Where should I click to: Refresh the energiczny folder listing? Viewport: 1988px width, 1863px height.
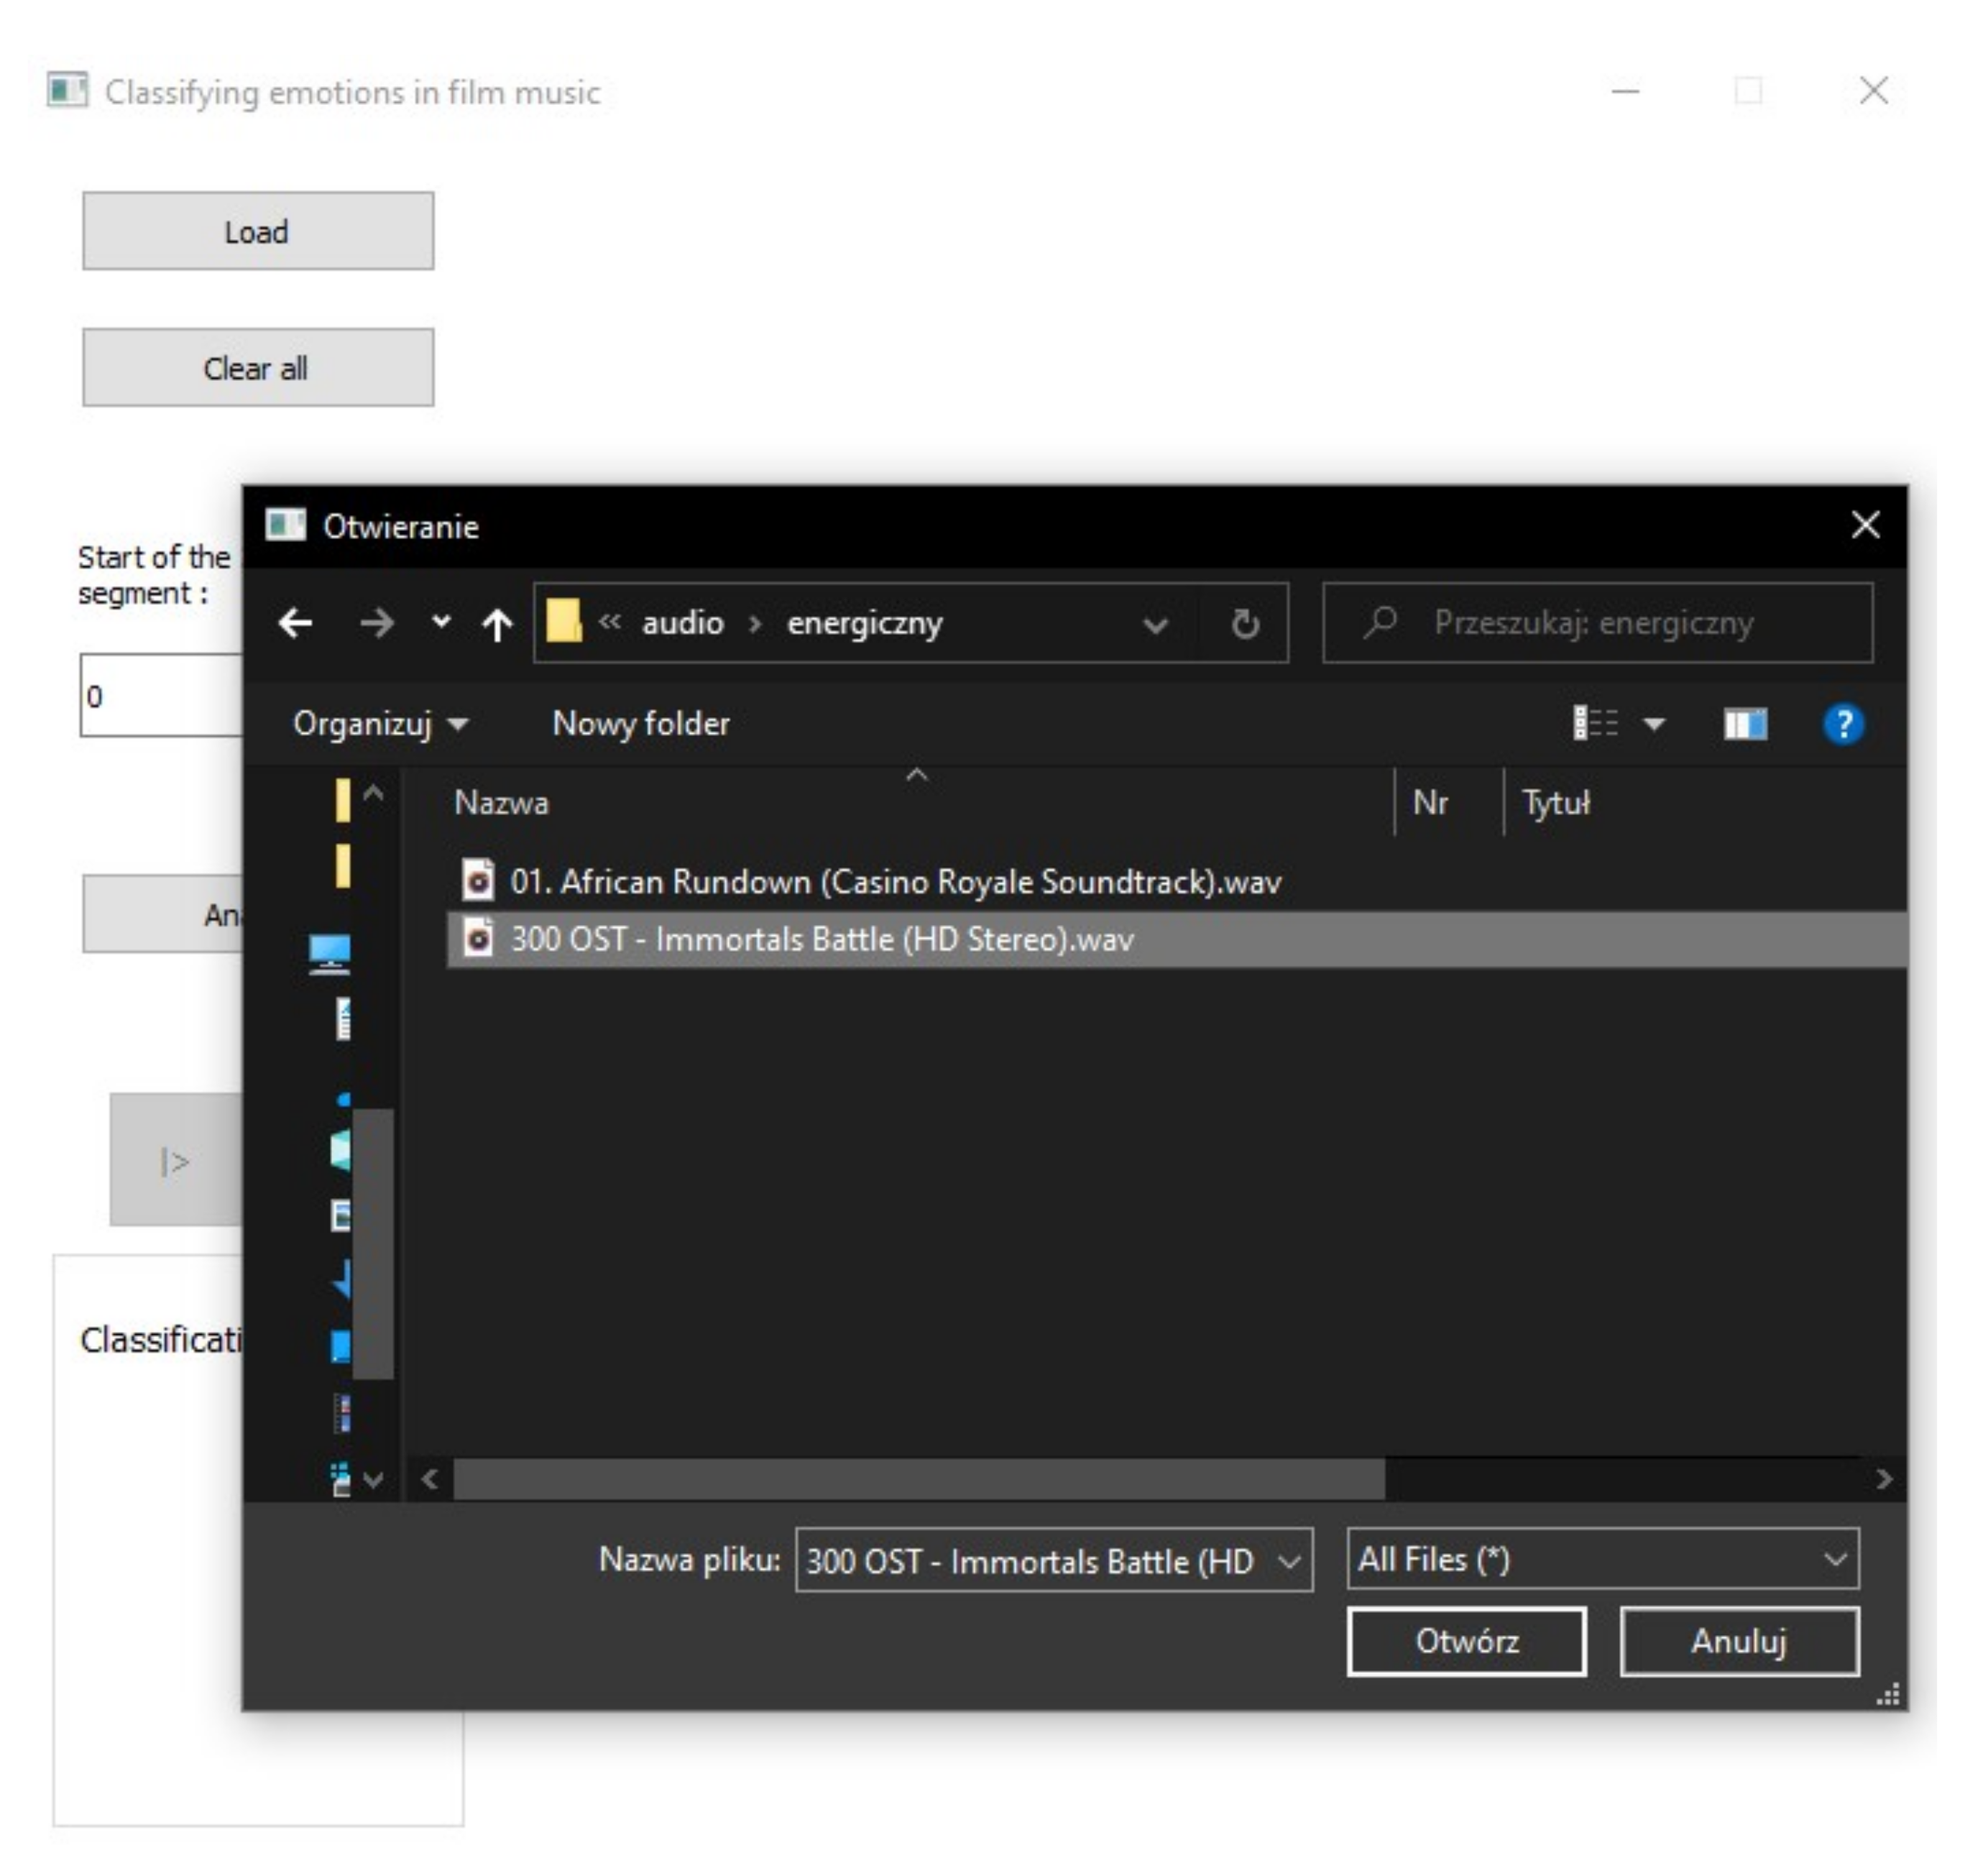click(x=1244, y=623)
